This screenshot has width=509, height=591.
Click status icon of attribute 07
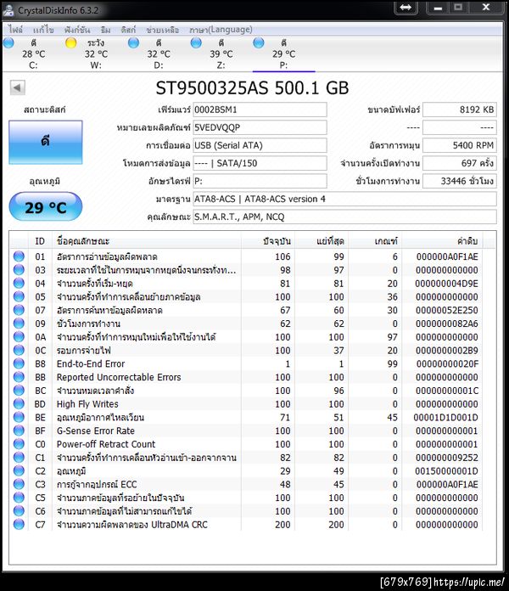[19, 310]
